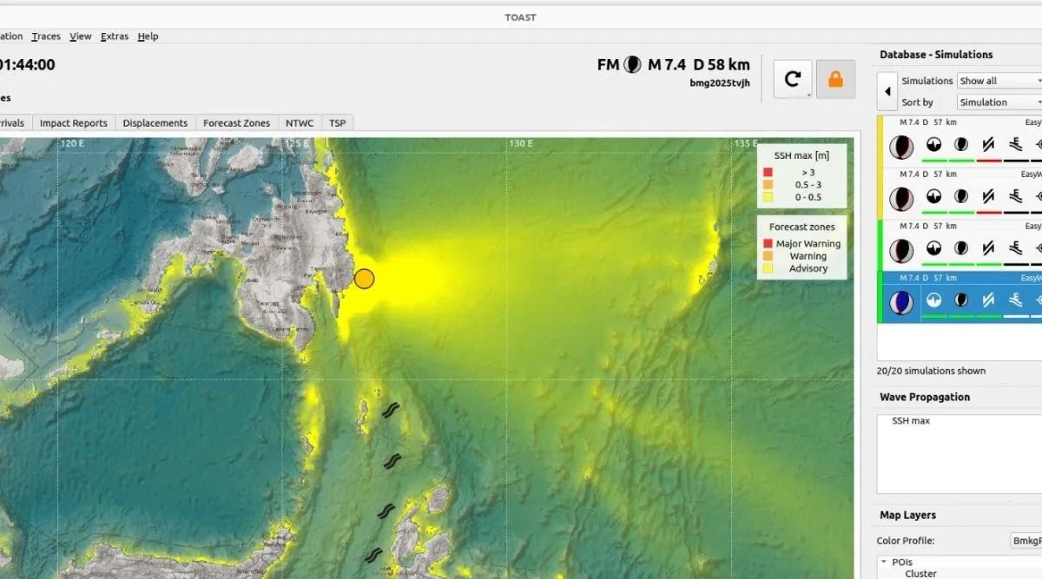
Task: Open the Extras menu
Action: click(114, 36)
